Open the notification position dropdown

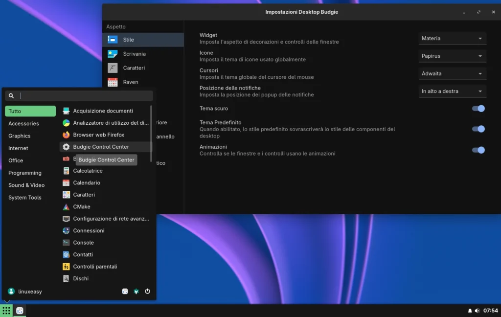(x=452, y=91)
